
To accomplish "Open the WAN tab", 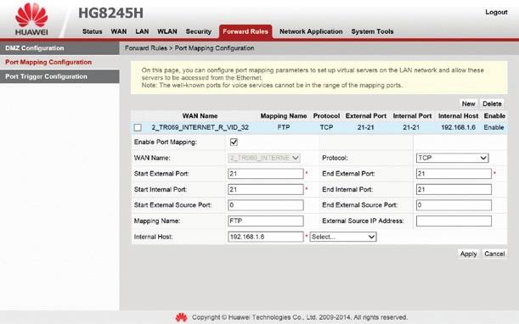I will coord(119,31).
